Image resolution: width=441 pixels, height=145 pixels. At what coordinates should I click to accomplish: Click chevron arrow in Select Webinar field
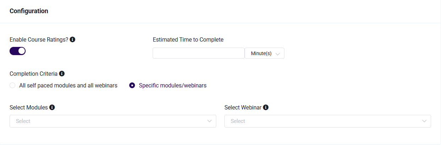[424, 121]
